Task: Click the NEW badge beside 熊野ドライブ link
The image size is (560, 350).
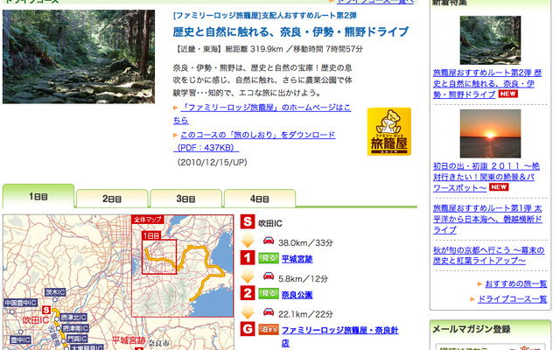Action: (507, 94)
